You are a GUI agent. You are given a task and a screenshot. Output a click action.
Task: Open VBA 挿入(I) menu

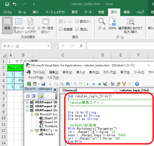tap(80, 72)
